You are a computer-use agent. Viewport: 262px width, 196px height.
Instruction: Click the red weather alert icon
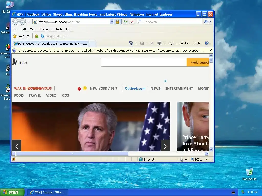tap(79, 89)
